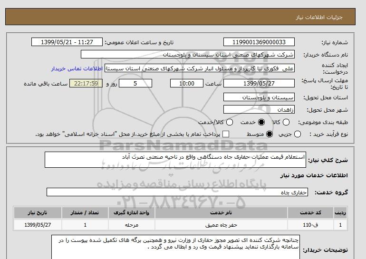Choose the متوسط purchase process option
Screen dimensions: 366x259
[x=270, y=134]
